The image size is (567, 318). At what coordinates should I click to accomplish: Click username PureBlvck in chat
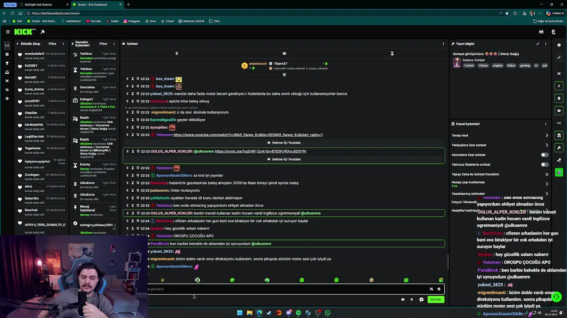coord(159,244)
